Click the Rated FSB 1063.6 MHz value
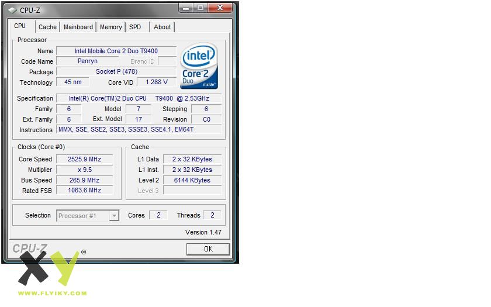The width and height of the screenshot is (491, 307). 84,190
